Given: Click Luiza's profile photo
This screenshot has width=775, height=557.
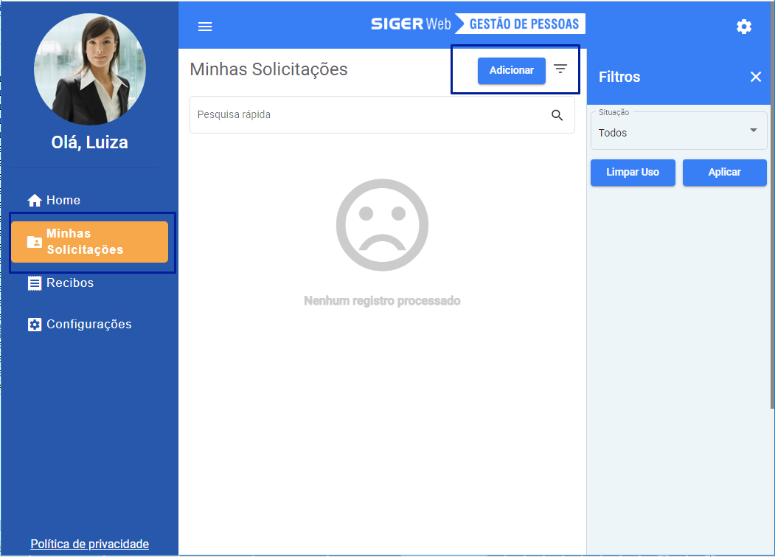Looking at the screenshot, I should [90, 69].
